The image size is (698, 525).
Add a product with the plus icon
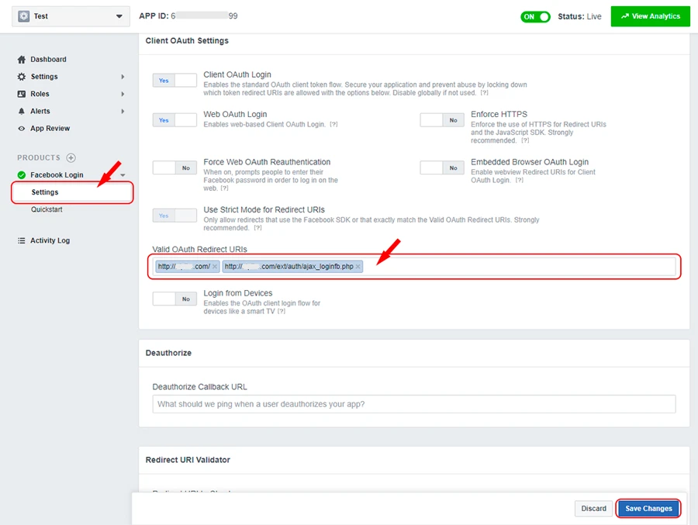pos(71,158)
